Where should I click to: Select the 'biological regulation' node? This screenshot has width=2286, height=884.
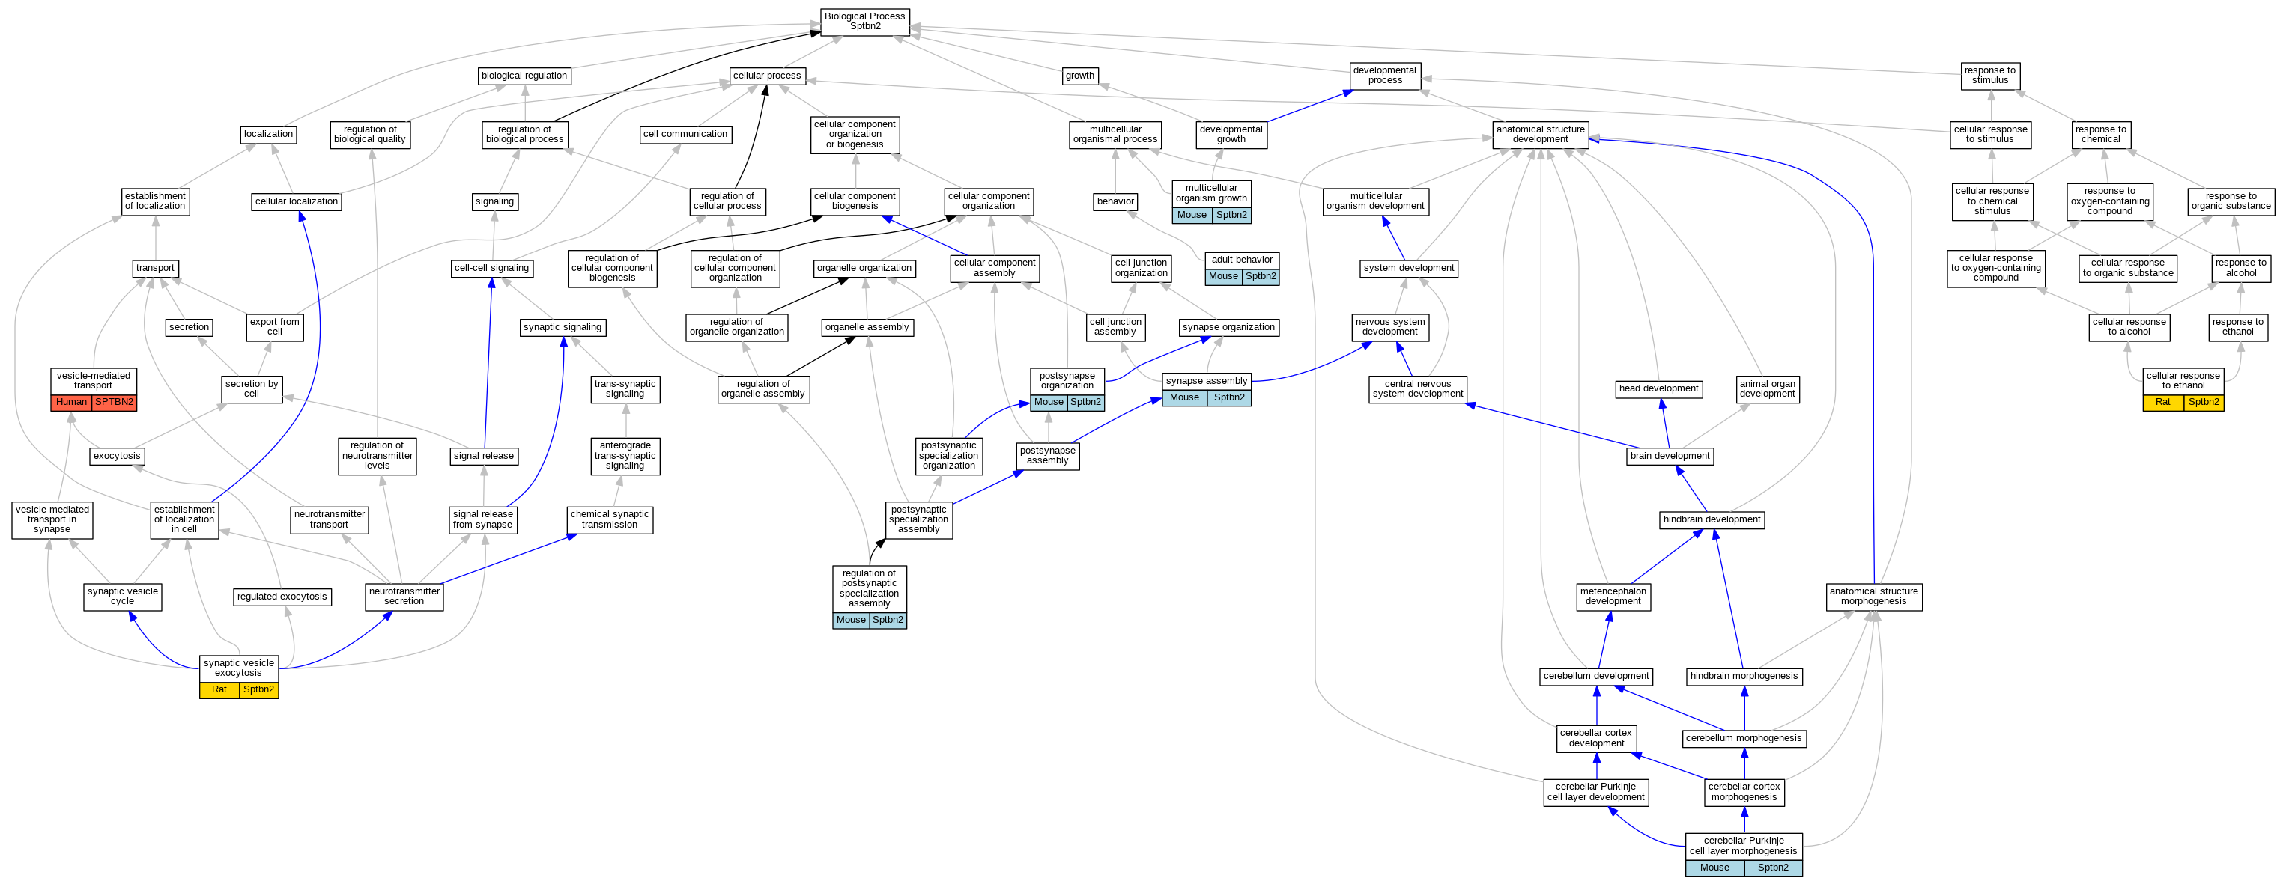click(x=524, y=76)
